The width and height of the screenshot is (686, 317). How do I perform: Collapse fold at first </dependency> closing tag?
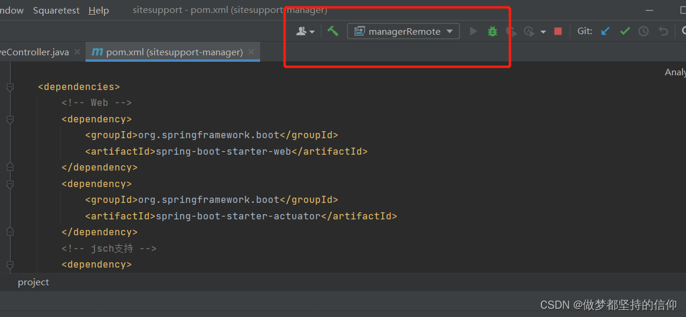10,168
